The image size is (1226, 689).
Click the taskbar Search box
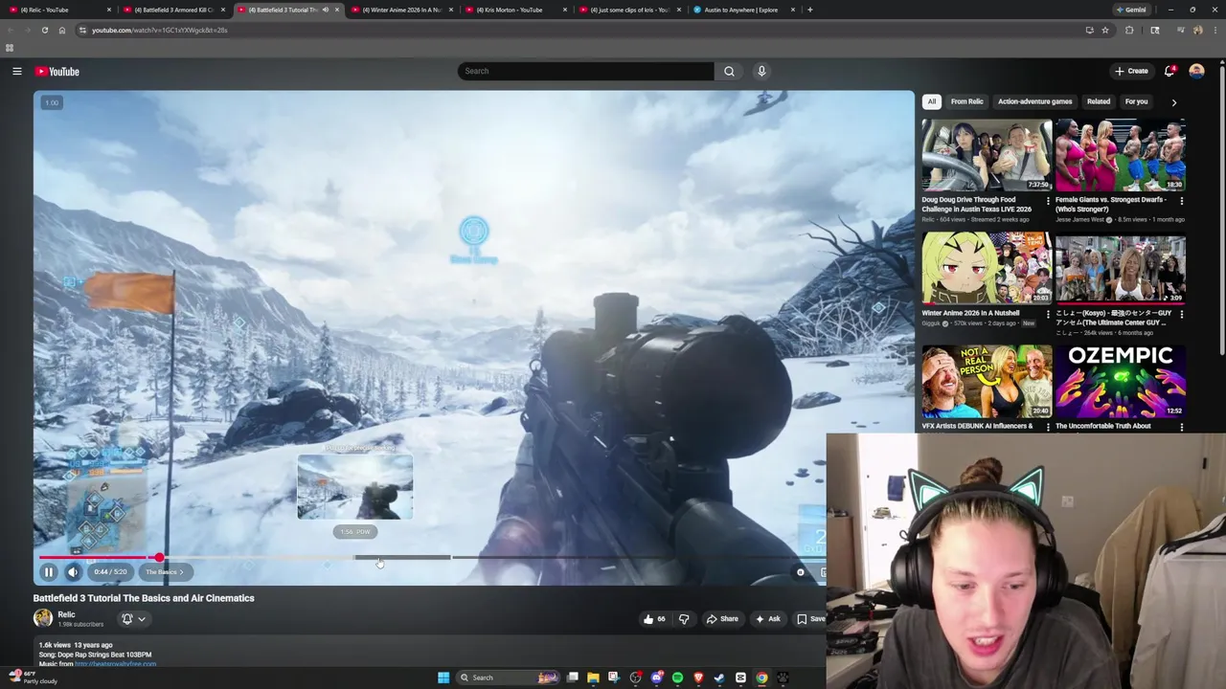508,678
